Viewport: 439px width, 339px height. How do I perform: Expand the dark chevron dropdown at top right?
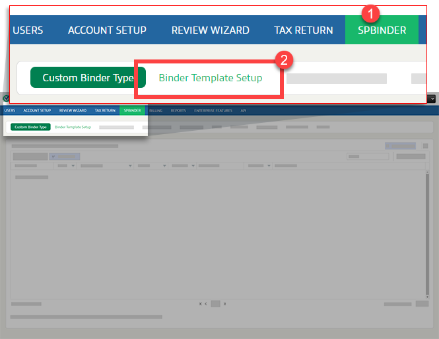tap(432, 98)
